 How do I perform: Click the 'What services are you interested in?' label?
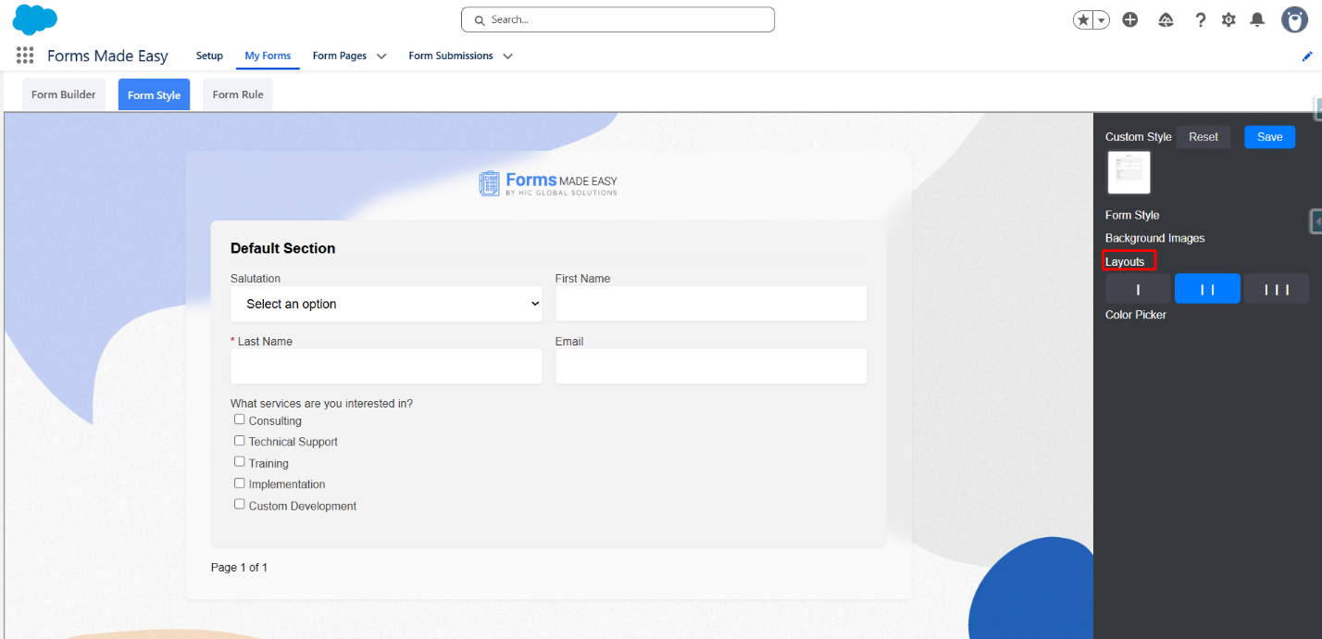321,404
